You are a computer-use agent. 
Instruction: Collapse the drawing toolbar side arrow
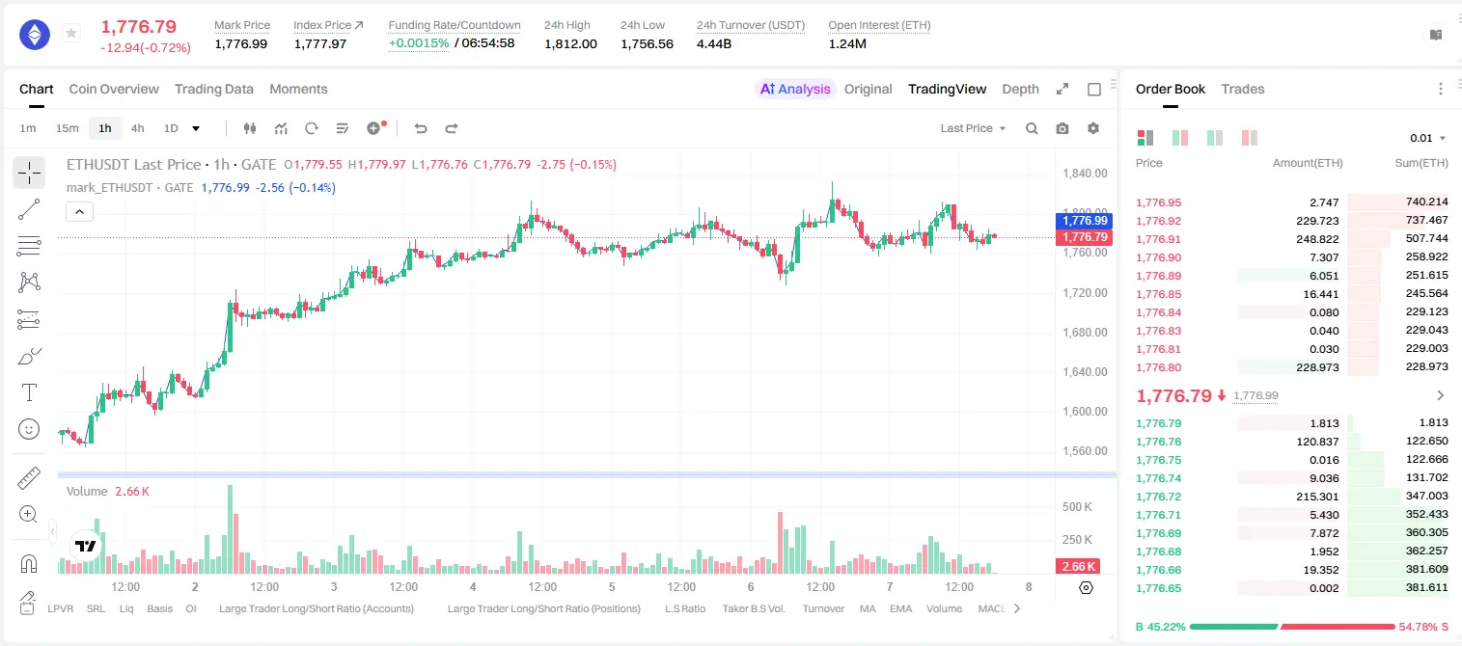coord(52,531)
